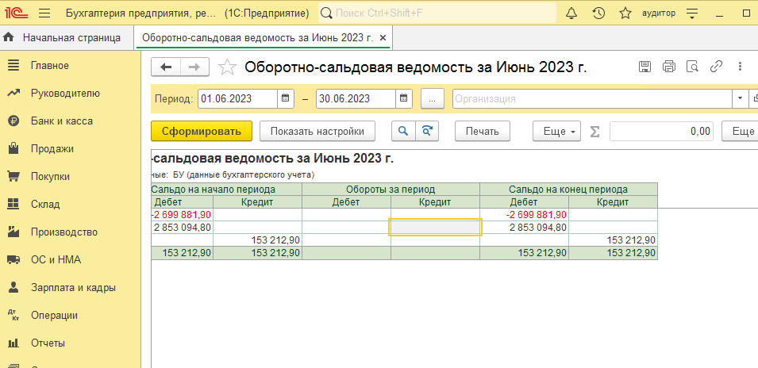This screenshot has height=368, width=758.
Task: Select the 2 853 094,80 ending debit cell
Action: pyautogui.click(x=524, y=227)
